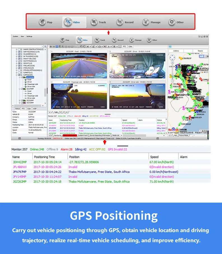Expand the SOLANDERS group node
The width and height of the screenshot is (222, 254).
[17, 54]
